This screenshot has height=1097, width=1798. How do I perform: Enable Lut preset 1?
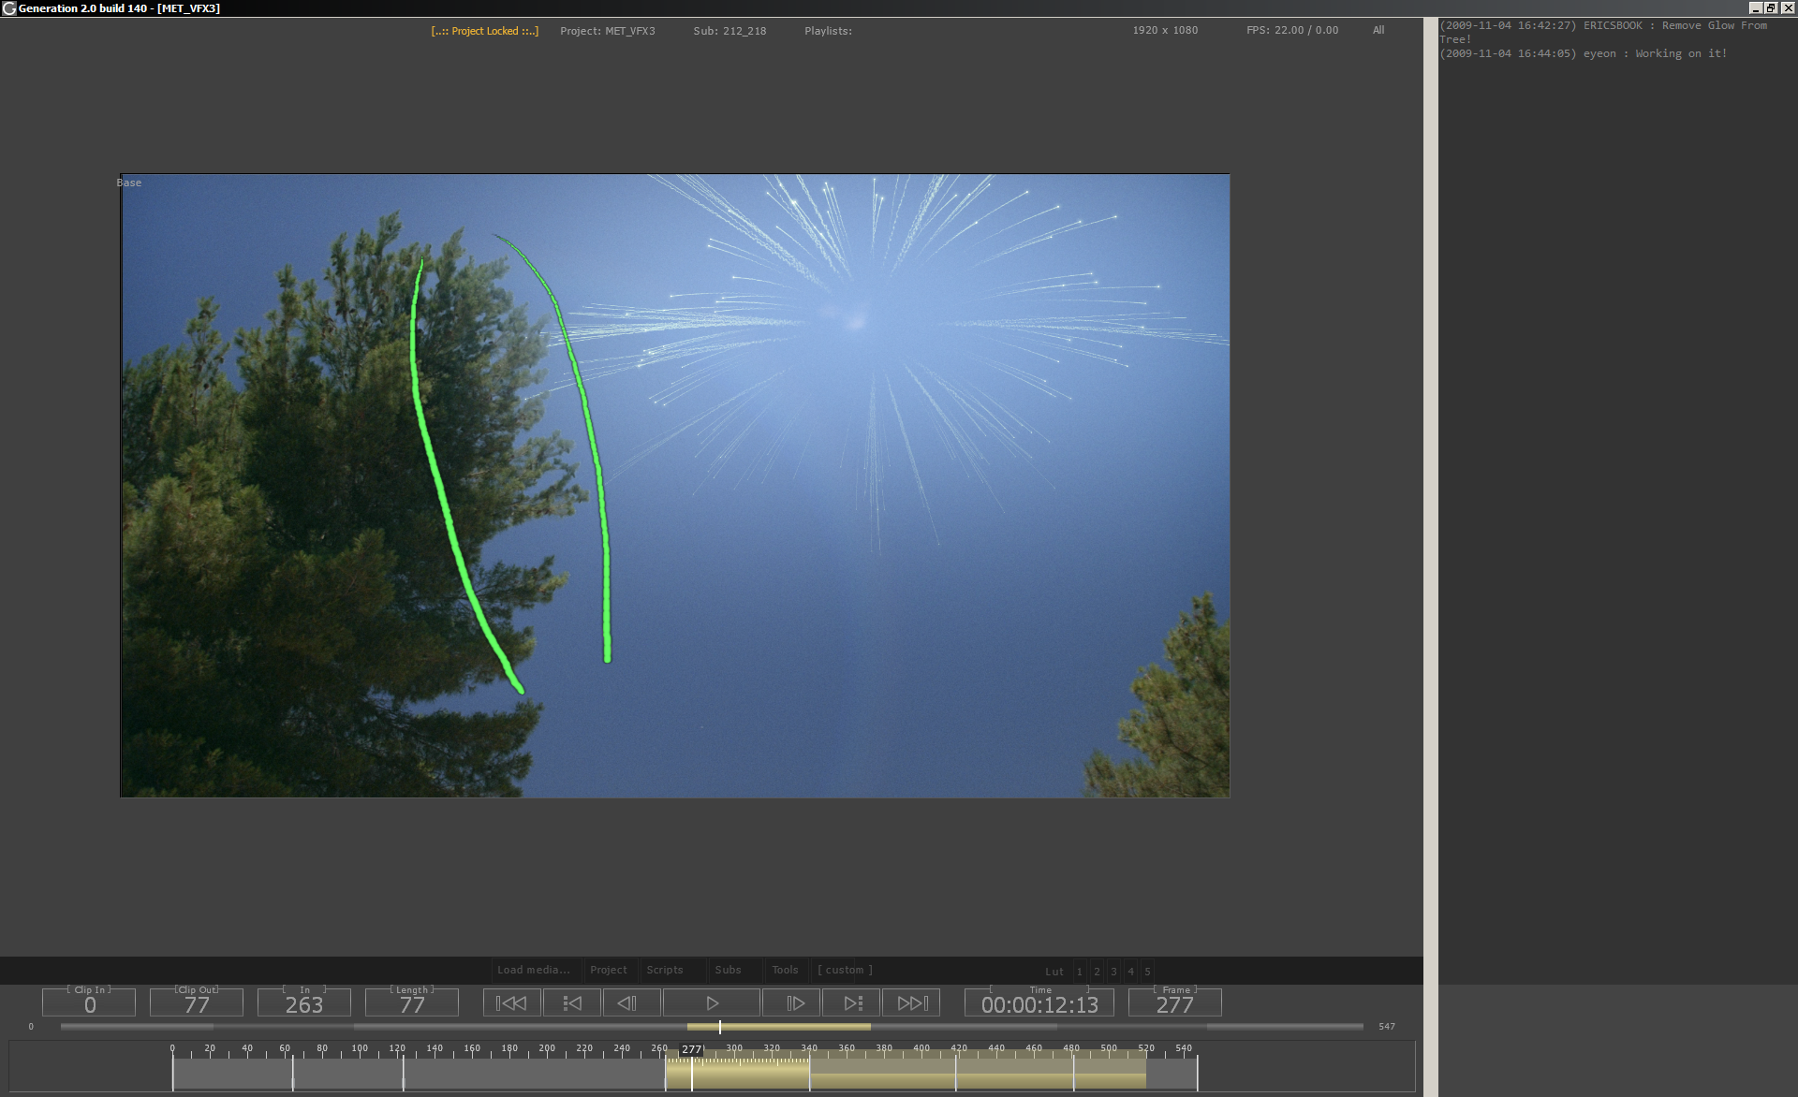click(x=1080, y=972)
